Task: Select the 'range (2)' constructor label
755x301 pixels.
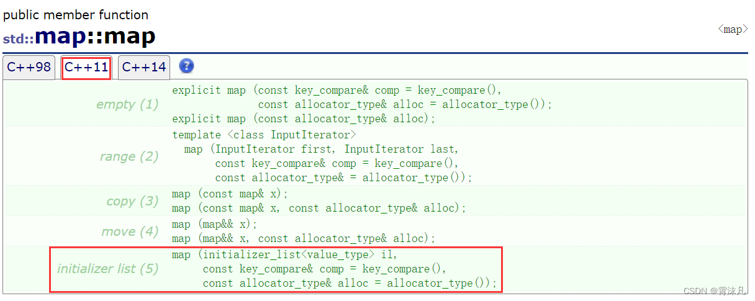Action: point(129,156)
